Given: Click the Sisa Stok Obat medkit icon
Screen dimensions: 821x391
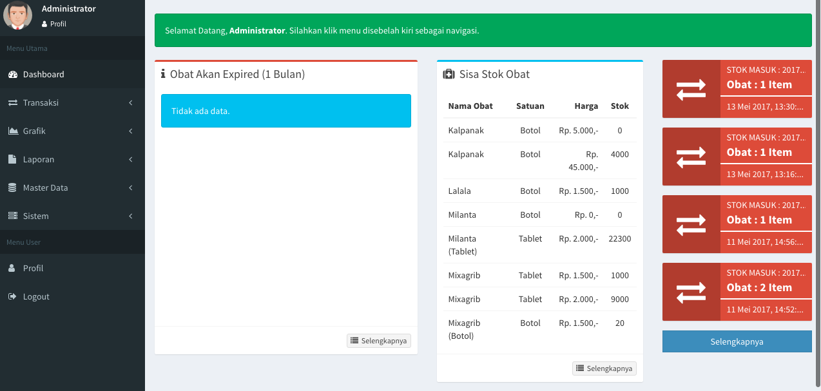Looking at the screenshot, I should coord(449,75).
